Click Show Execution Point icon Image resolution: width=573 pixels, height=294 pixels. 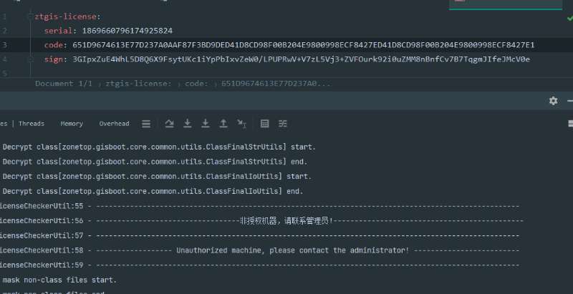tap(146, 124)
